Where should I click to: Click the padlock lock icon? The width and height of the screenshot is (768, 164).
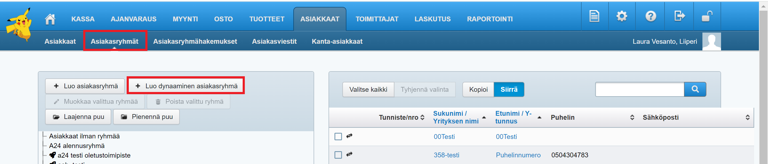tap(707, 17)
